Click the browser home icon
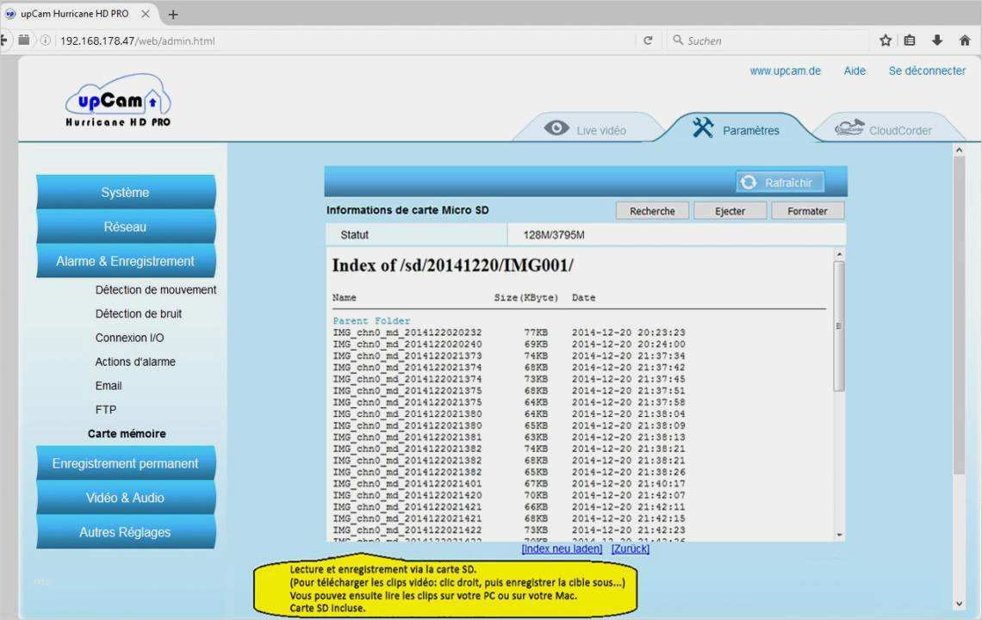The height and width of the screenshot is (620, 982). pyautogui.click(x=965, y=40)
